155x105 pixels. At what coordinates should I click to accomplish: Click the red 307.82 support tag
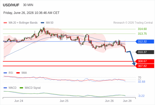point(145,66)
